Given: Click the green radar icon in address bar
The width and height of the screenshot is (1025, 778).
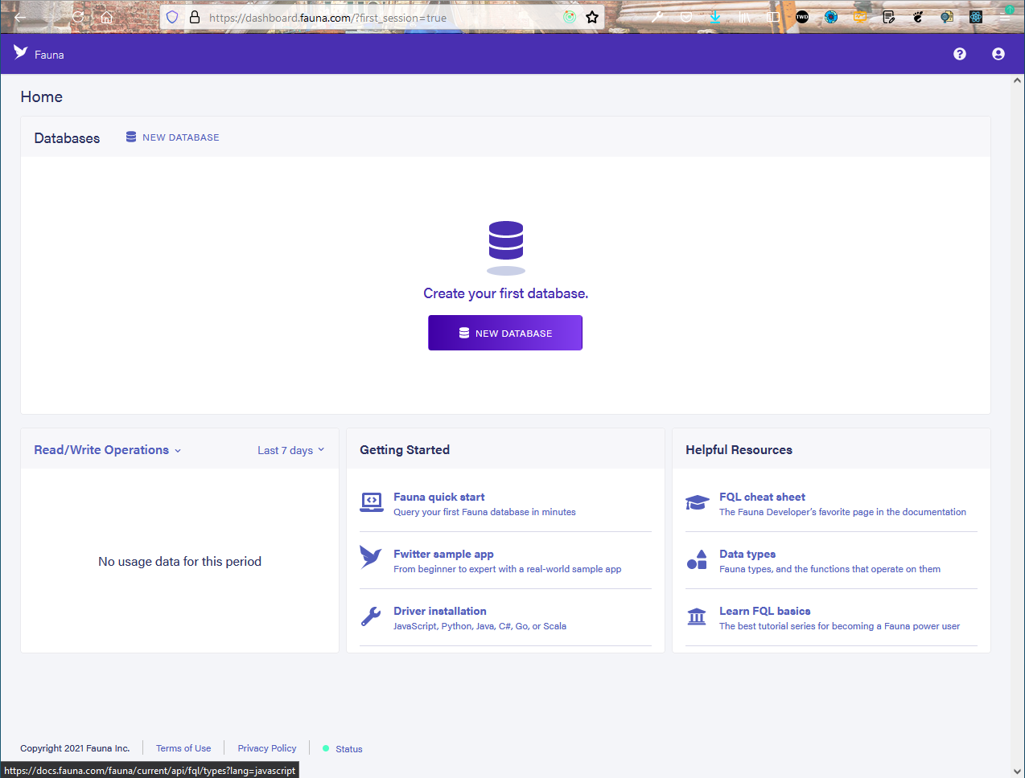Looking at the screenshot, I should (x=570, y=17).
